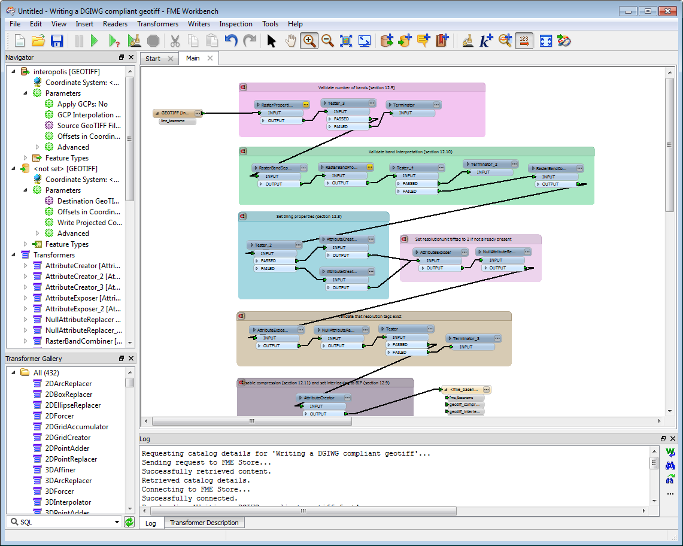This screenshot has height=546, width=683.
Task: Open properties button on Terminator transformer
Action: click(x=436, y=105)
